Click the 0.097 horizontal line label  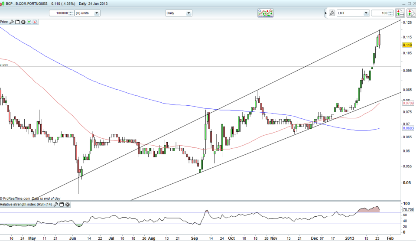[4, 65]
